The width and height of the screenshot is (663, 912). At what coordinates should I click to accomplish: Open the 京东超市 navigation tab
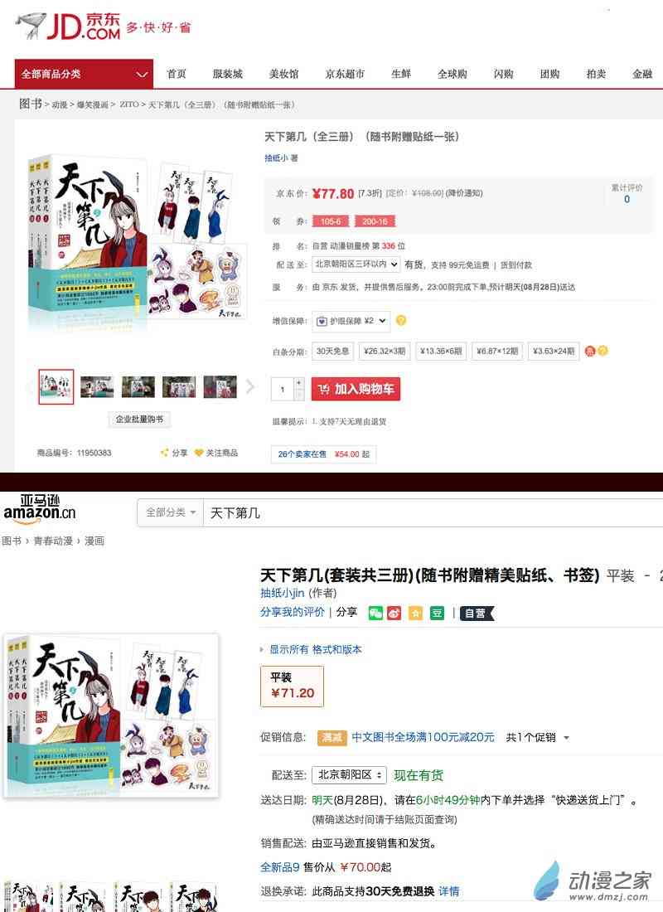pos(345,74)
